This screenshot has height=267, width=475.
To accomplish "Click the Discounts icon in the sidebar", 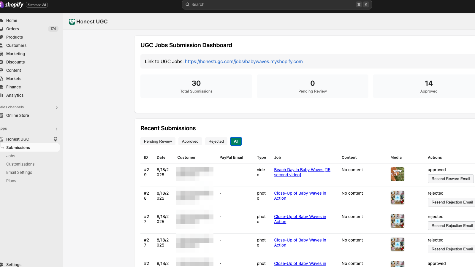I will (x=1, y=62).
